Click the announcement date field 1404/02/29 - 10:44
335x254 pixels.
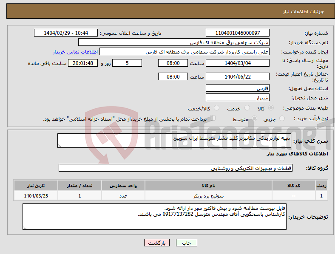(66, 33)
